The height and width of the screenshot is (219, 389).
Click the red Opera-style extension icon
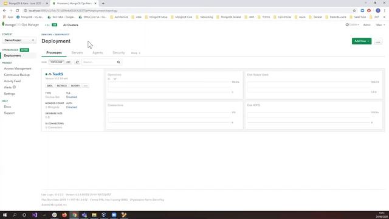click(x=369, y=10)
